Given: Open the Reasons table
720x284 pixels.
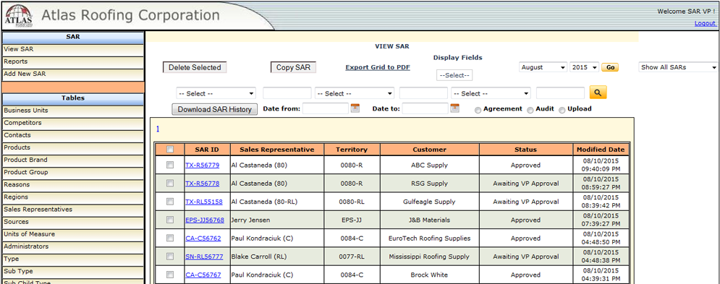Looking at the screenshot, I should (74, 185).
